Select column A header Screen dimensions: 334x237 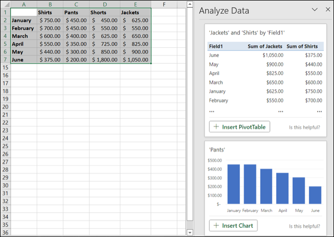[24, 4]
